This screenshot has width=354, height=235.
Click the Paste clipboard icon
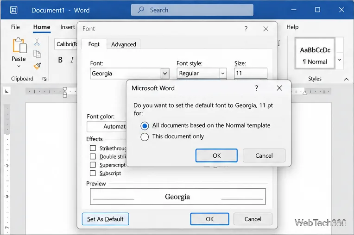coord(19,45)
